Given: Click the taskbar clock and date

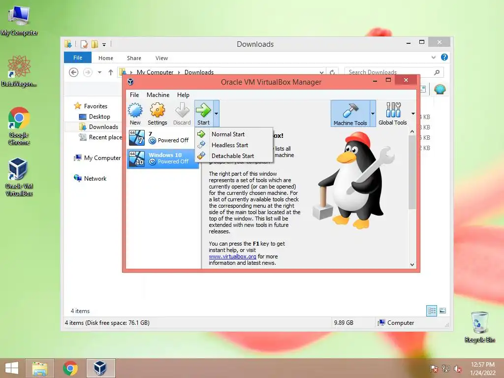Looking at the screenshot, I should [x=482, y=369].
